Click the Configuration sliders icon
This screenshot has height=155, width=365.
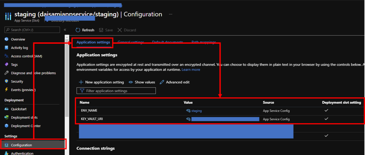pyautogui.click(x=6, y=145)
